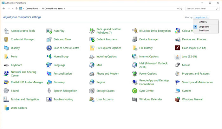Screen dimensions: 222x129
Task: Click the Power Options icon
Action: (135, 74)
